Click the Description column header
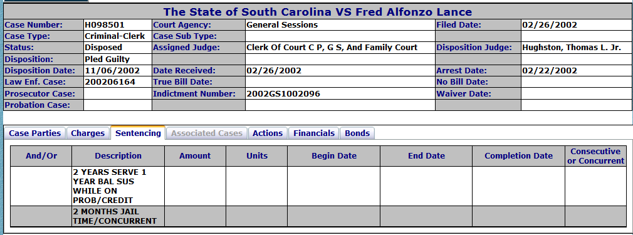 tap(118, 156)
